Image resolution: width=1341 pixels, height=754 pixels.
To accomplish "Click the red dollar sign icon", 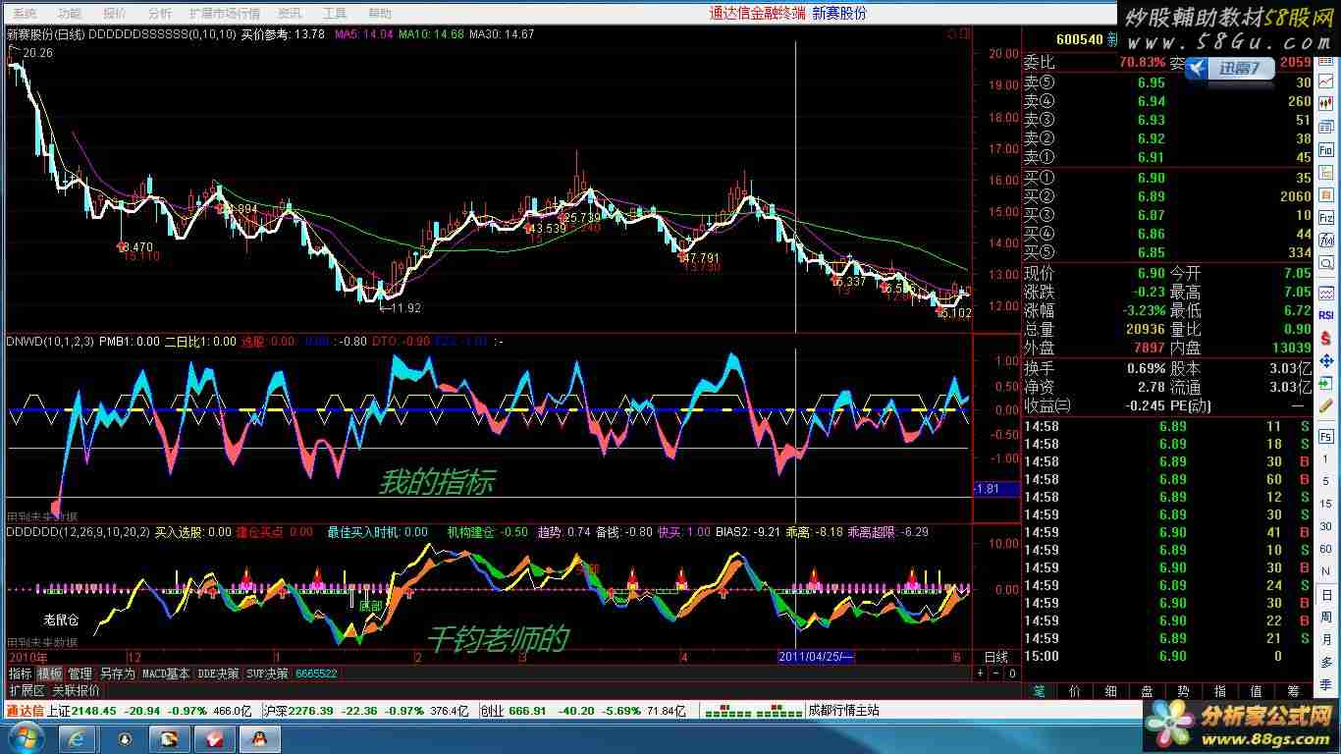I will tap(1326, 338).
